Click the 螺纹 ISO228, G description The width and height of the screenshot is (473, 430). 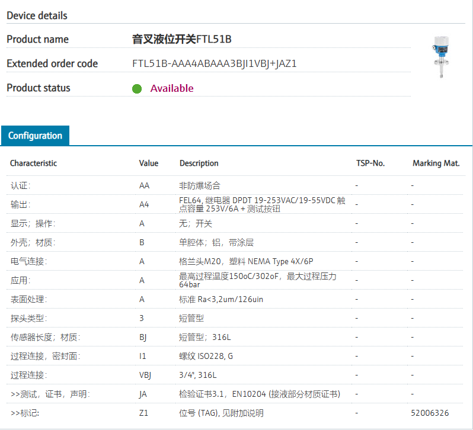pyautogui.click(x=206, y=356)
